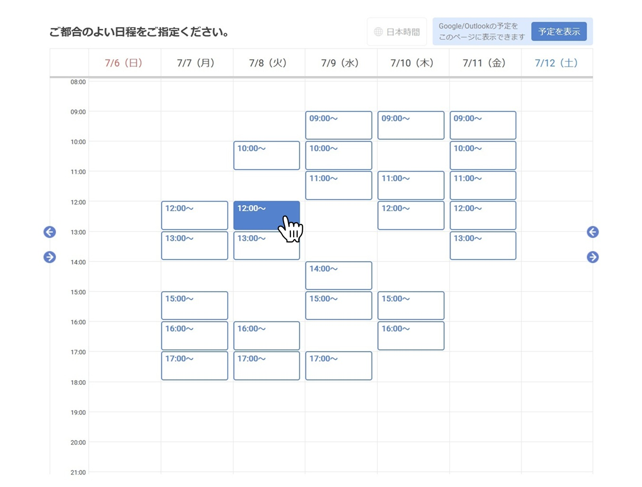
Task: Choose the 10:00 slot on 7/11 (金)
Action: coord(483,155)
